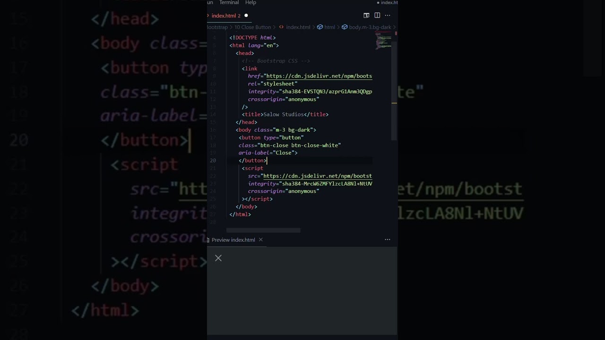The image size is (605, 340).
Task: Open preview to the side icon
Action: tap(366, 16)
